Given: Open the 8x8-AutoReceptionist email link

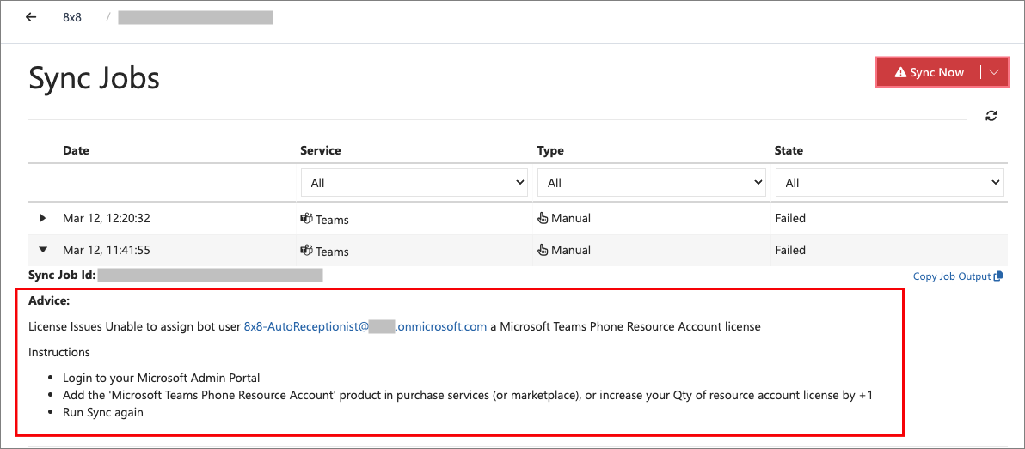Looking at the screenshot, I should 365,327.
